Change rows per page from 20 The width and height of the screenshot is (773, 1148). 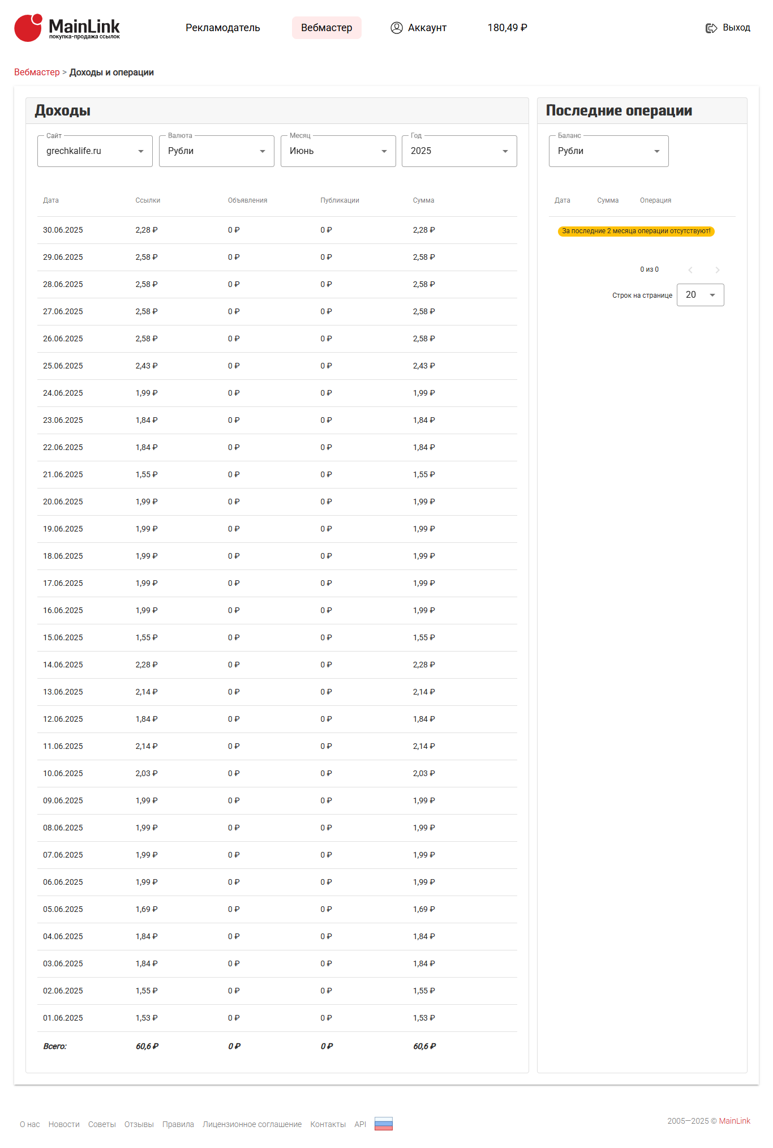(x=700, y=295)
